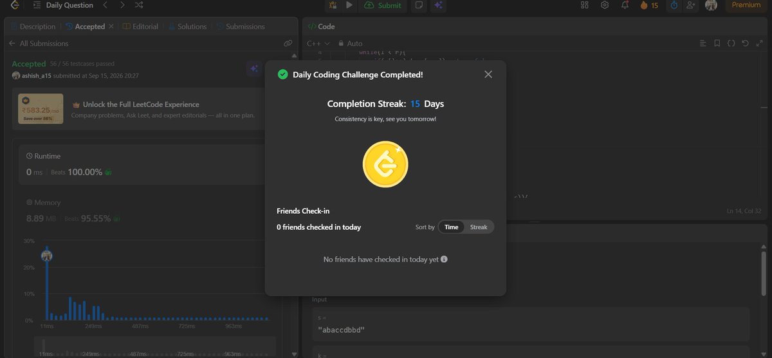Click the editor bookmark icon

pos(717,43)
